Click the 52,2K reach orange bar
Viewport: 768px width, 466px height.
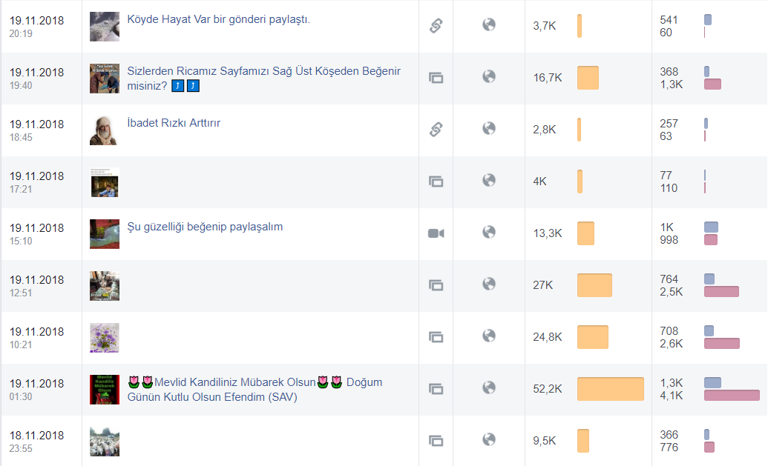click(610, 389)
